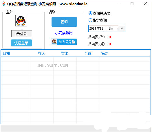Click the app icon in title bar
This screenshot has height=132, width=152.
tap(4, 4)
